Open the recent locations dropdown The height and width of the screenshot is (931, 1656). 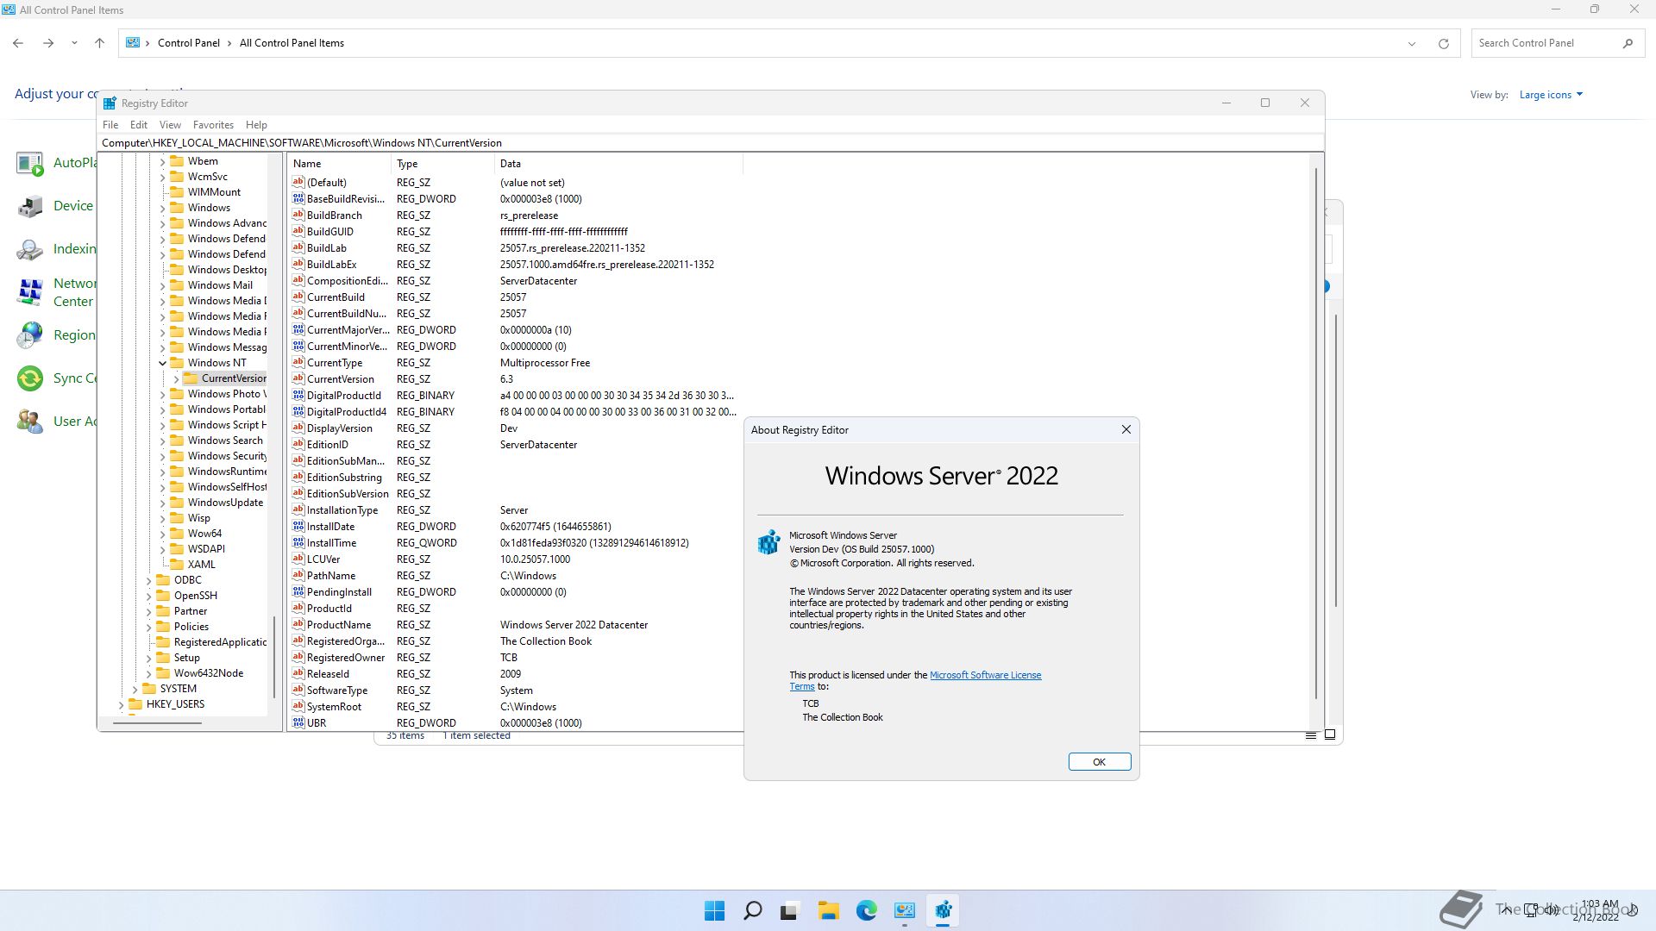tap(74, 43)
